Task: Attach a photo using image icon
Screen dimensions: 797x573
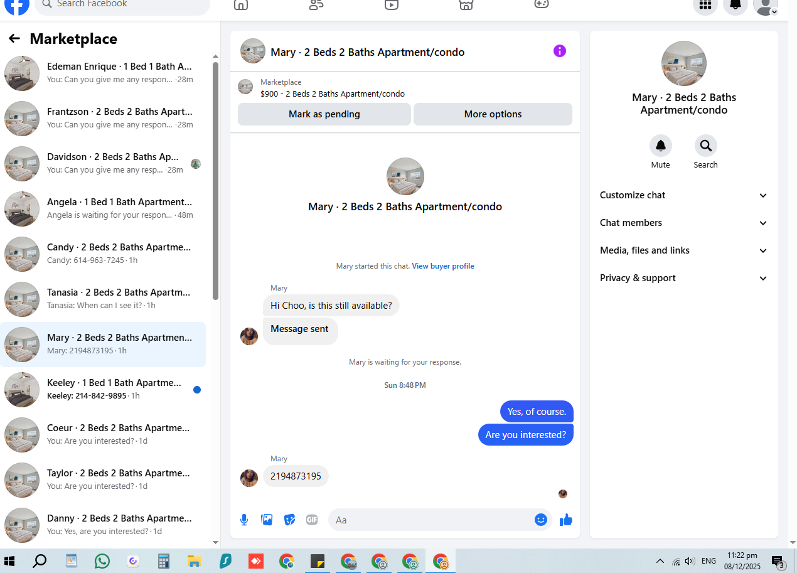Action: (x=267, y=520)
